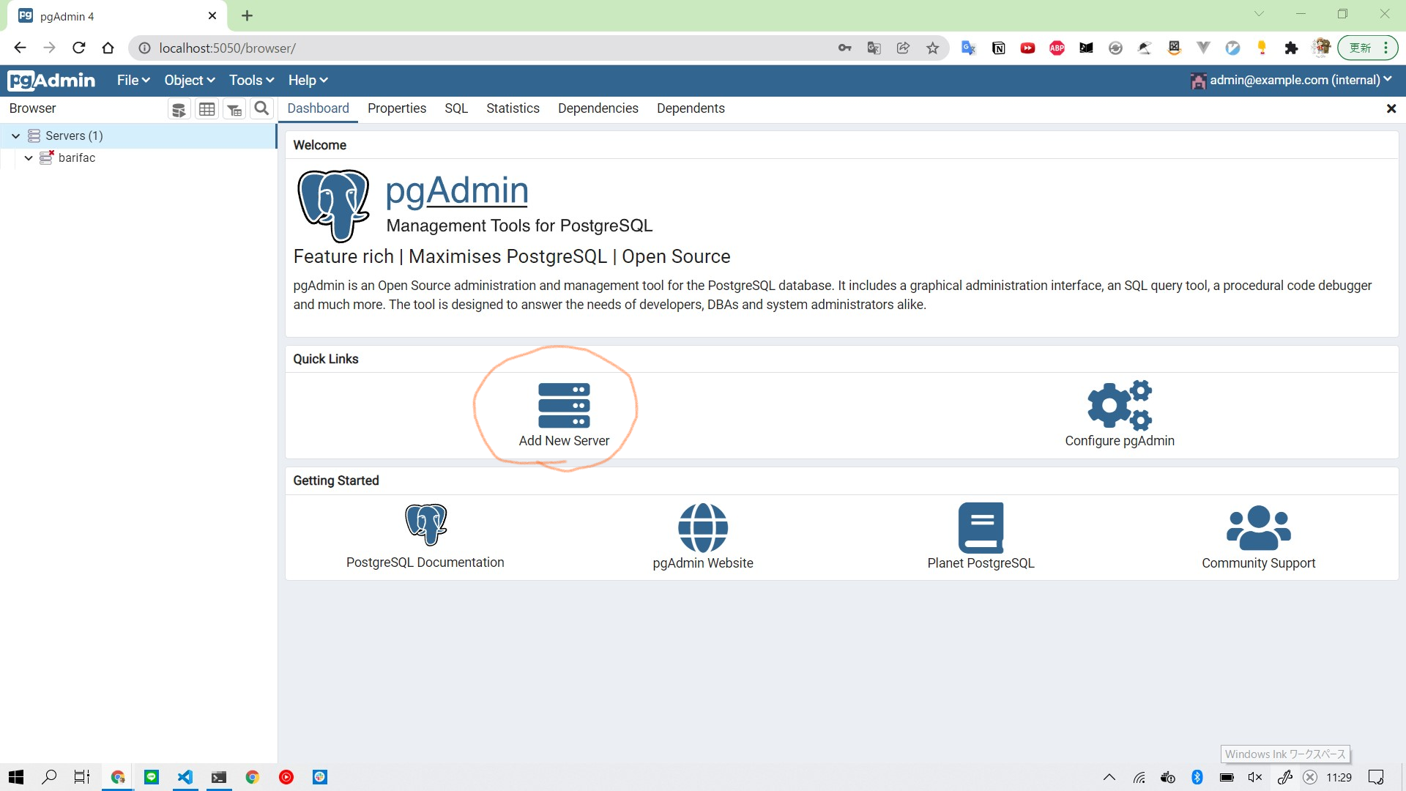Open Windows Start menu
1406x791 pixels.
click(x=16, y=777)
